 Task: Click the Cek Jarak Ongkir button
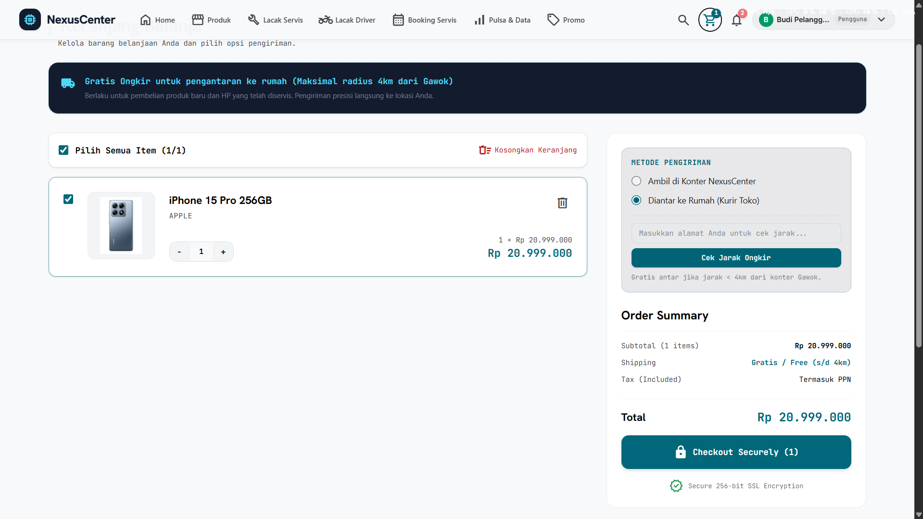coord(736,258)
